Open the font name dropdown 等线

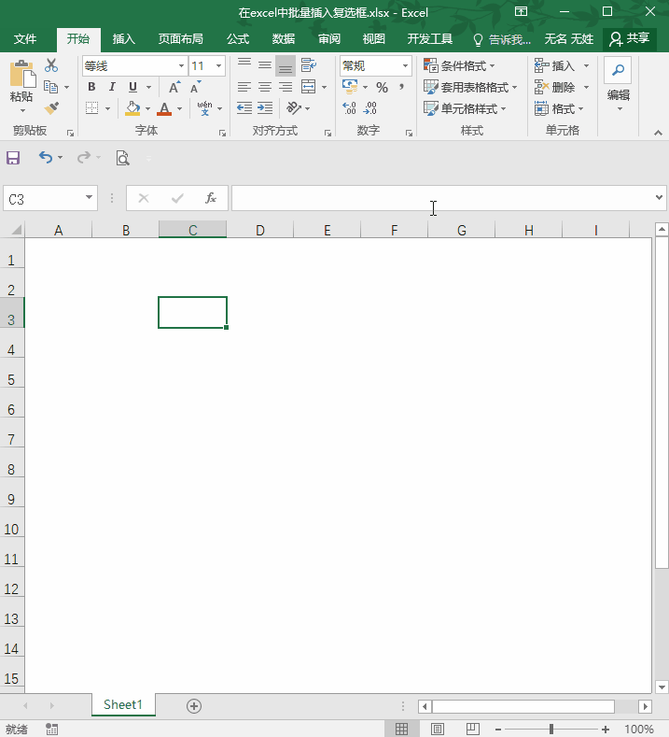(181, 65)
